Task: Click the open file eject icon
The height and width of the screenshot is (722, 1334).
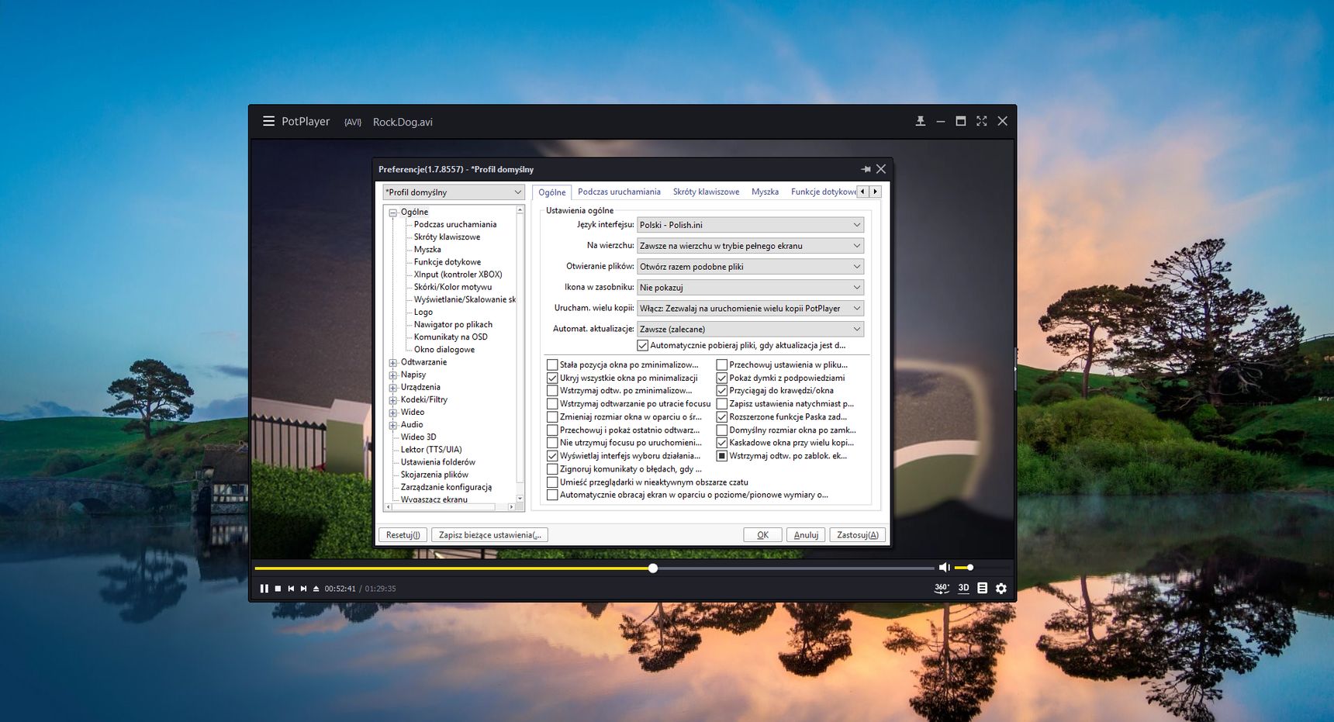Action: [316, 589]
